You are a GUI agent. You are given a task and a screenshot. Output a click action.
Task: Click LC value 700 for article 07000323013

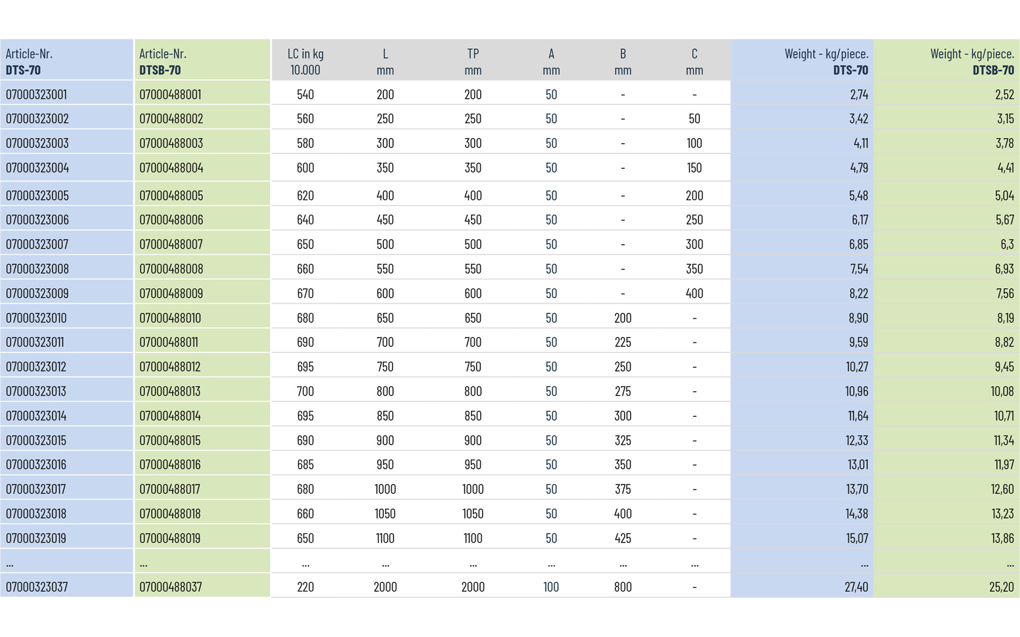[x=305, y=391]
